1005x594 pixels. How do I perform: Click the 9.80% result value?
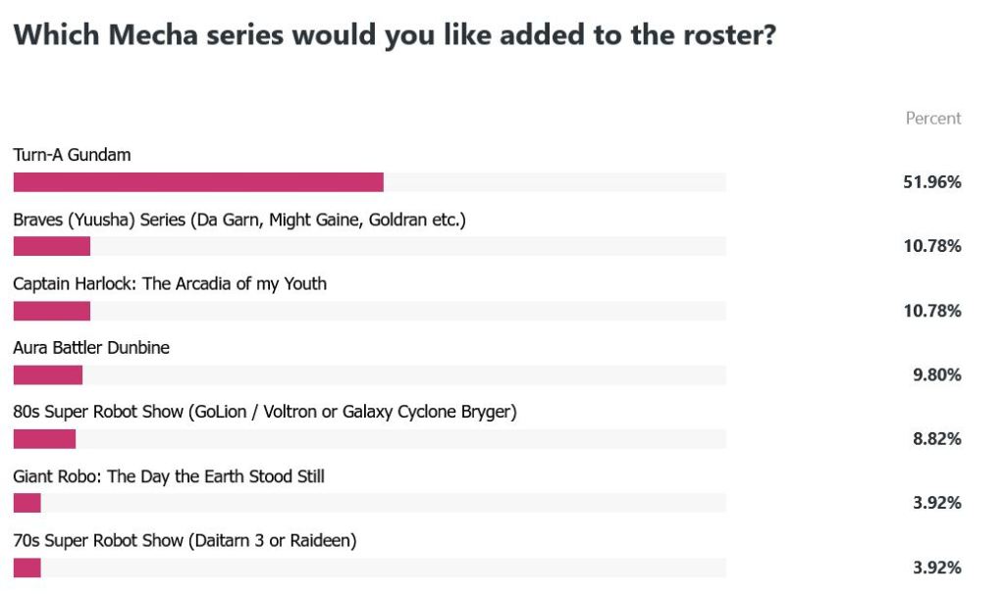936,374
